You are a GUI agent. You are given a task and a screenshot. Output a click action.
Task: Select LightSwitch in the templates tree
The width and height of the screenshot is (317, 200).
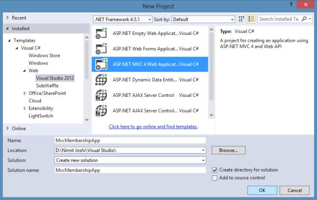[x=41, y=116]
